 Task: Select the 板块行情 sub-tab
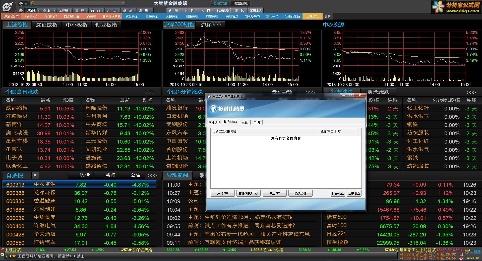pos(51,16)
